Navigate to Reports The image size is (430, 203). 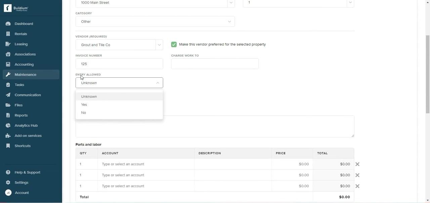pos(21,115)
